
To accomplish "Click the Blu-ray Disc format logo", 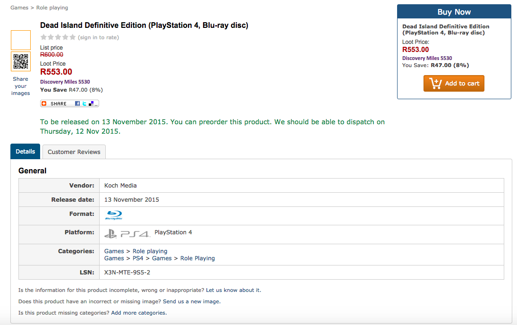I will click(114, 215).
